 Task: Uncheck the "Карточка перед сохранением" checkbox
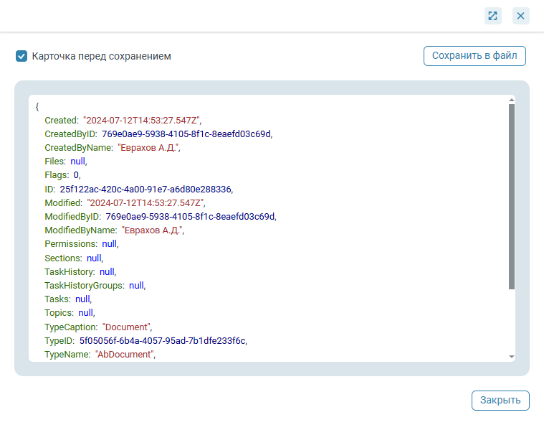click(x=22, y=56)
